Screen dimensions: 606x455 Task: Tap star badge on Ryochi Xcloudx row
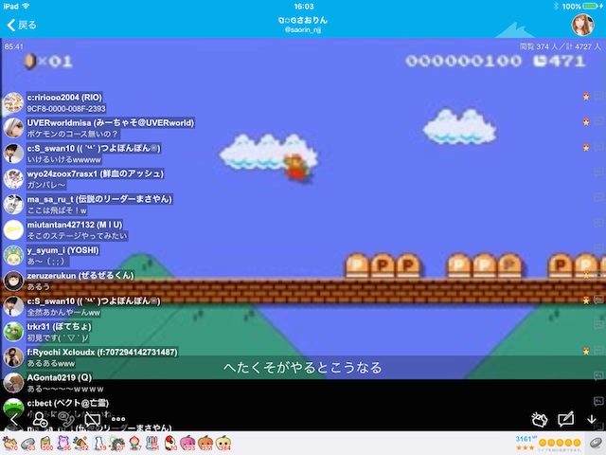[x=586, y=352]
